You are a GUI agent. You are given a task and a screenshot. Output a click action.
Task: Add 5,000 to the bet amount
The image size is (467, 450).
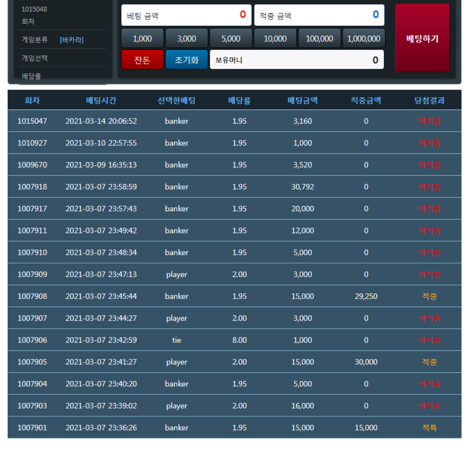231,39
